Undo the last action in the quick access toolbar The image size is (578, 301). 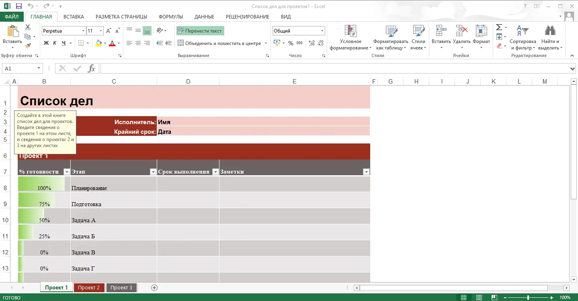pos(31,6)
